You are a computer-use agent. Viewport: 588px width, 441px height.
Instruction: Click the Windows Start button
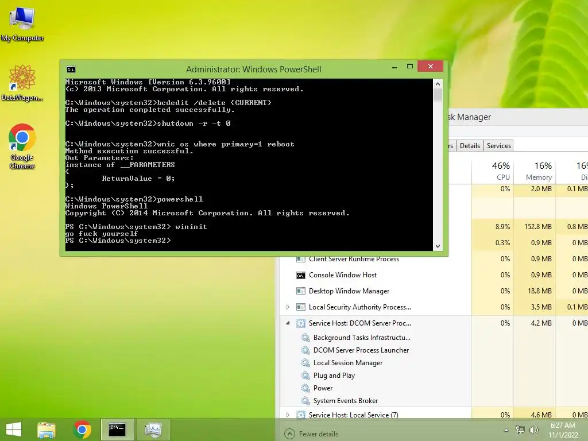click(x=14, y=430)
